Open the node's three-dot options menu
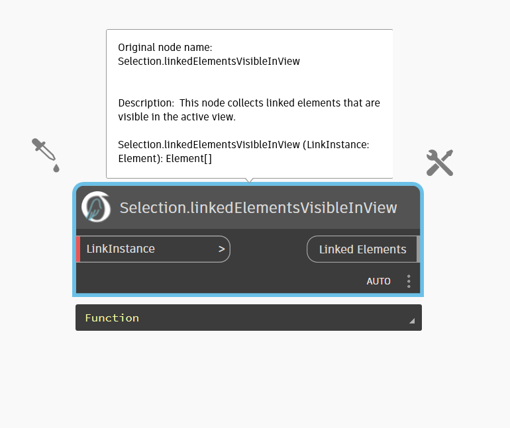This screenshot has height=428, width=510. pyautogui.click(x=409, y=281)
